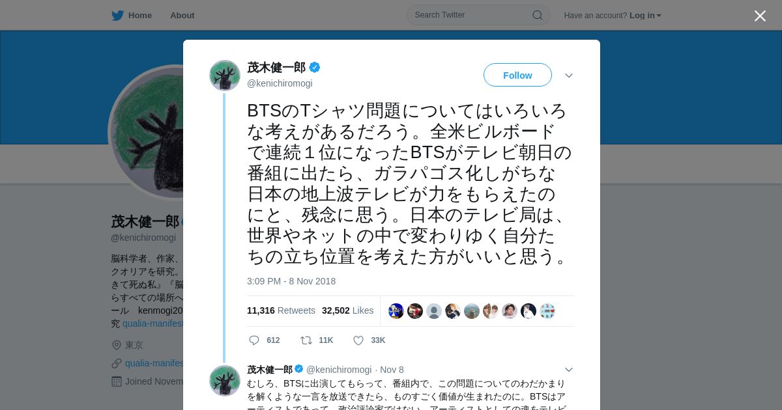
Task: Open the About menu item
Action: coord(182,15)
